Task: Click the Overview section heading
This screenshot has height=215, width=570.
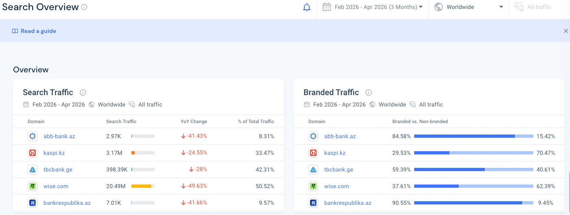Action: click(31, 69)
